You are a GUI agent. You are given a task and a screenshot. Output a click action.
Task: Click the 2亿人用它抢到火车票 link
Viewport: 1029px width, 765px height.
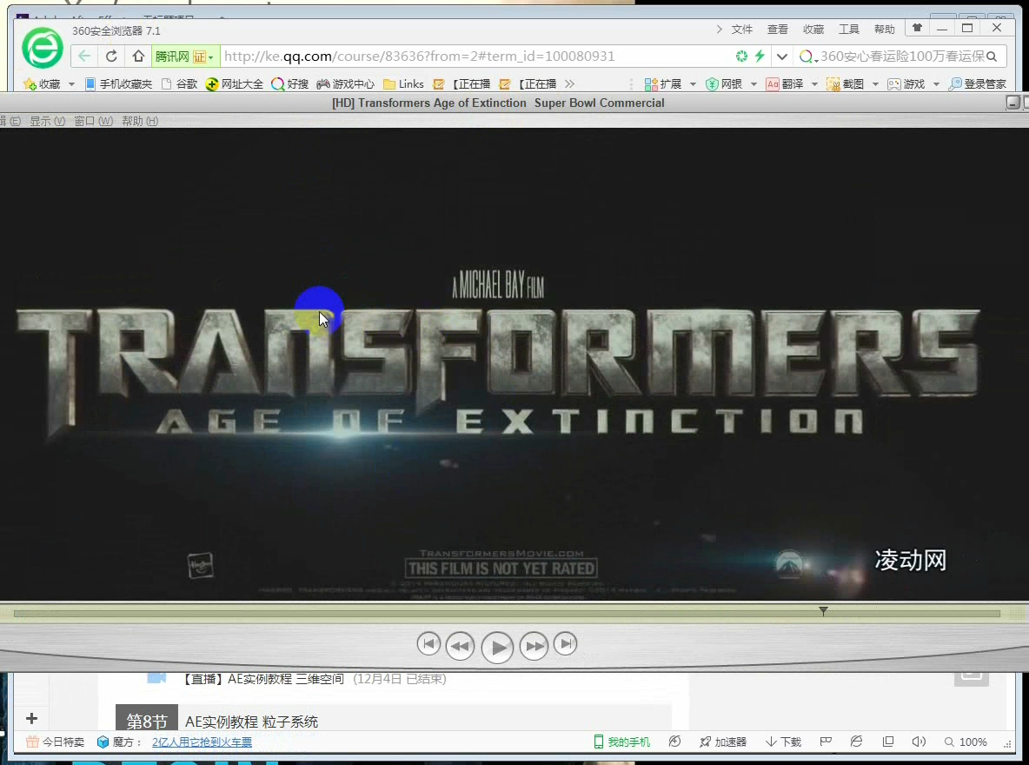coord(202,742)
